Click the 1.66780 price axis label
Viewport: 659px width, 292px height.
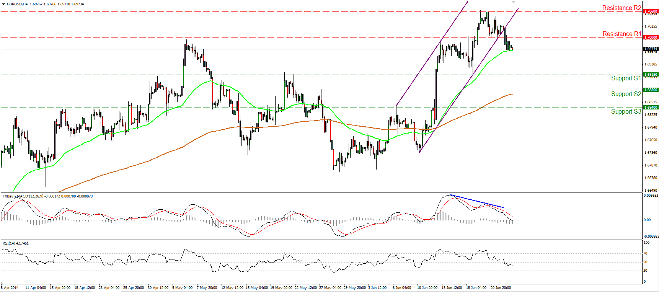coord(651,178)
